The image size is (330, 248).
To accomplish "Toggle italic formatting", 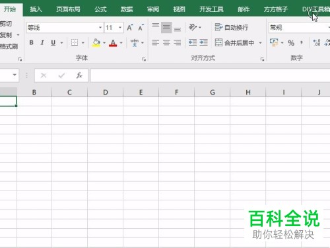I will click(42, 42).
